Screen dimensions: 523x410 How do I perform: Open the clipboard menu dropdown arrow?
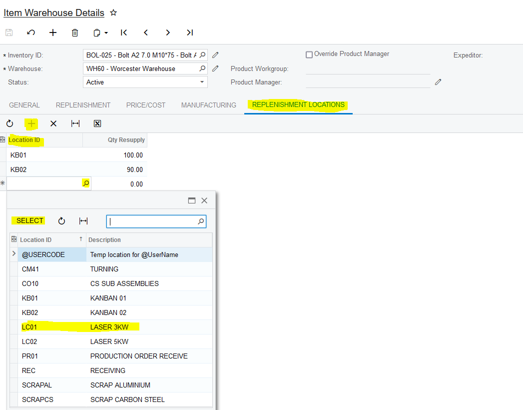coord(106,33)
